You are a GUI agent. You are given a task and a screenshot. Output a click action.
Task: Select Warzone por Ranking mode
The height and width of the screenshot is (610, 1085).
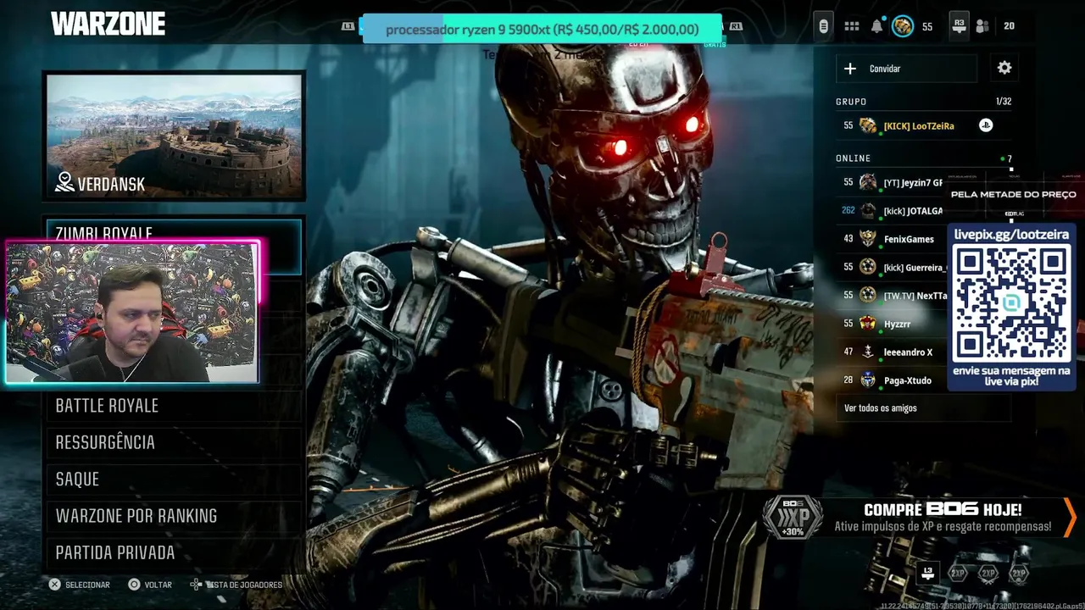pos(174,516)
